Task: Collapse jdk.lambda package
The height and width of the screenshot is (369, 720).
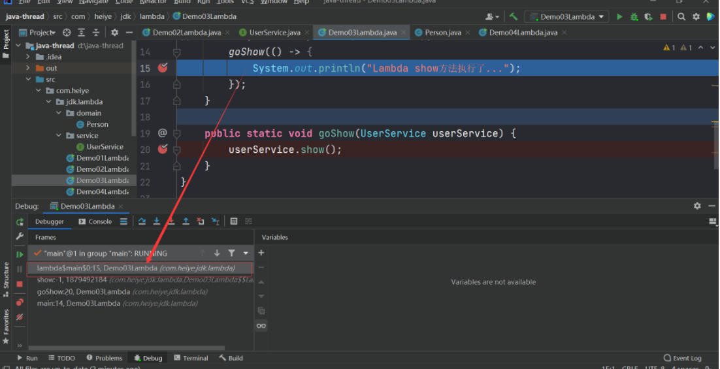Action: tap(48, 102)
